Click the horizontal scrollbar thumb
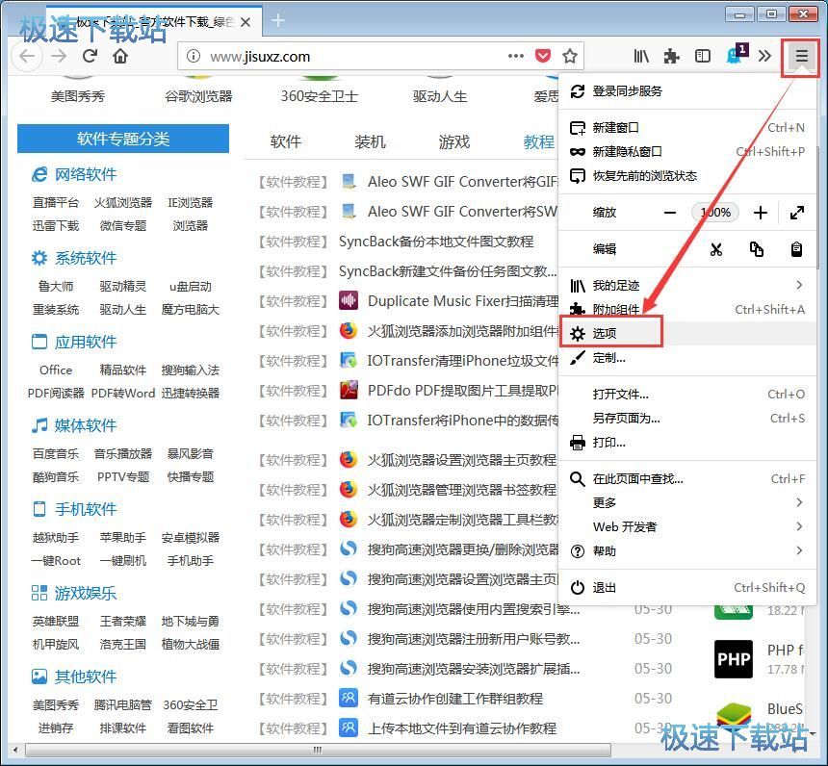828x766 pixels. point(318,750)
